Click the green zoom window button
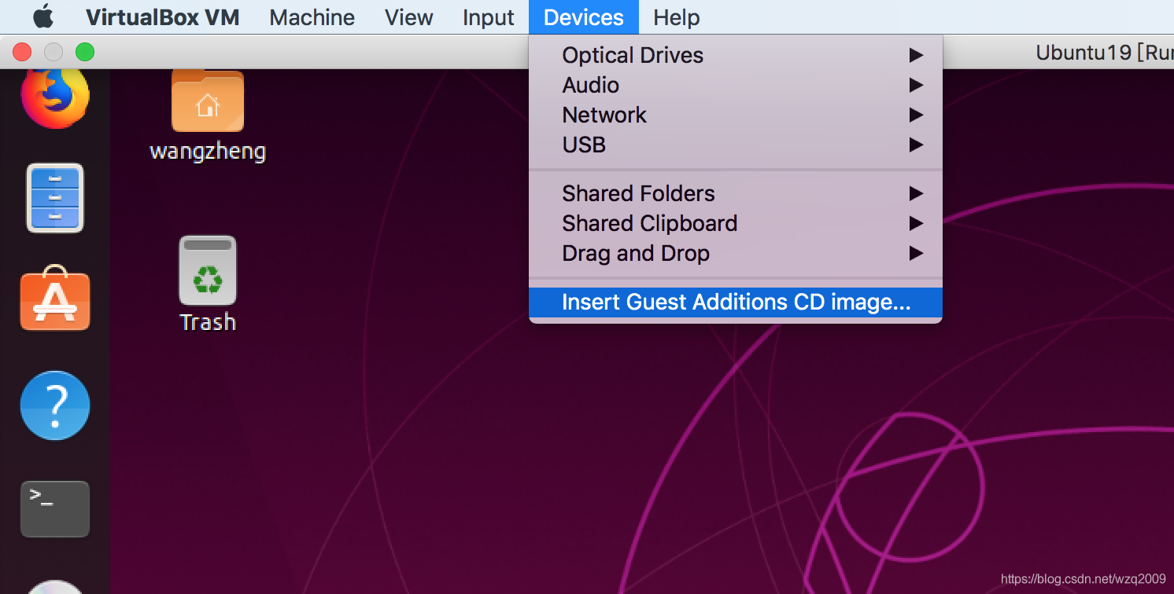This screenshot has width=1174, height=594. click(x=85, y=52)
